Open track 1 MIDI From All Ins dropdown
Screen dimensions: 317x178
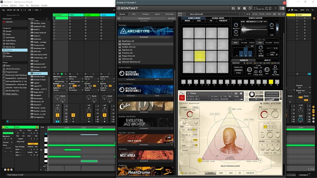coord(60,79)
